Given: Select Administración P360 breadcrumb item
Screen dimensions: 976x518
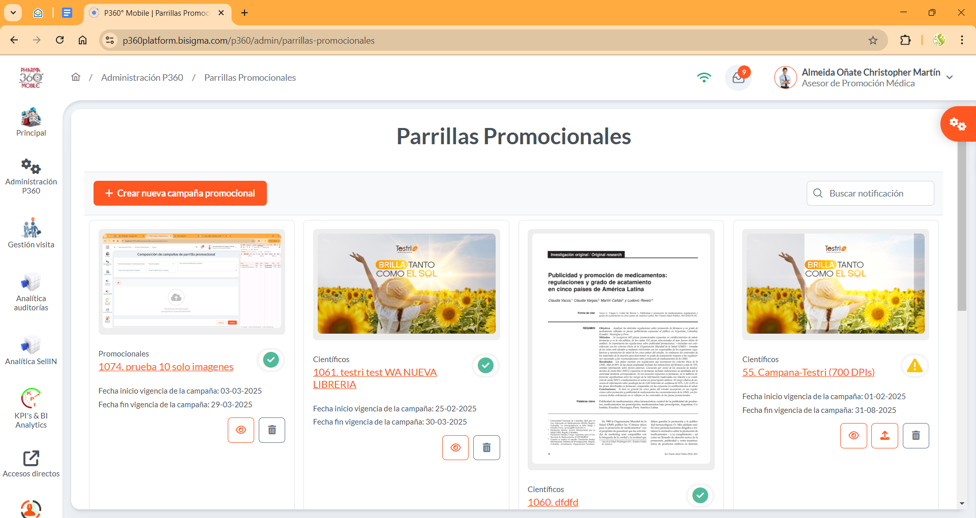Looking at the screenshot, I should 142,78.
